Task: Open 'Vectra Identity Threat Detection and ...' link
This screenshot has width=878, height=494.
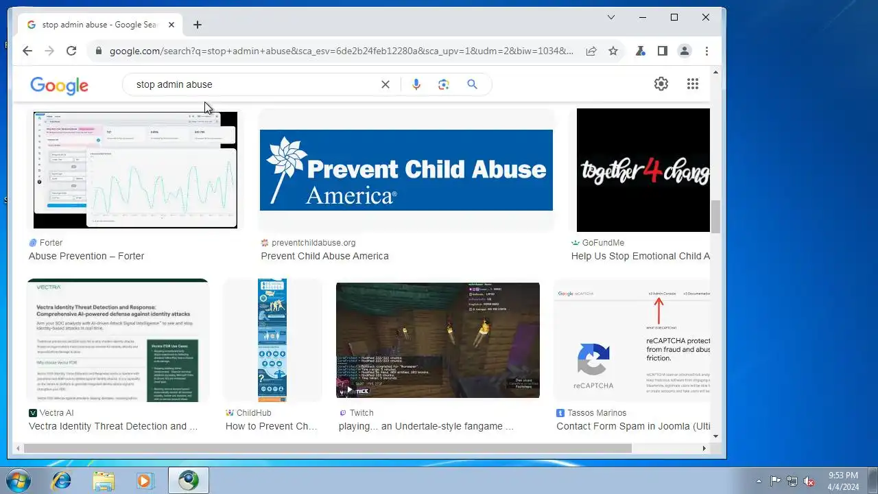Action: tap(113, 426)
